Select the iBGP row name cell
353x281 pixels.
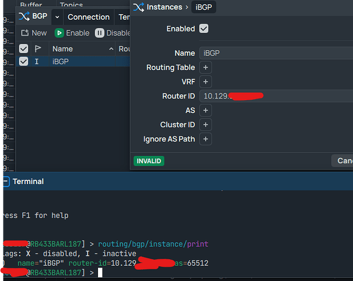pyautogui.click(x=82, y=61)
